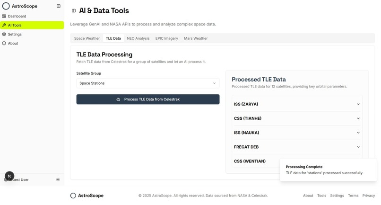This screenshot has height=205, width=381.
Task: Expand the ISS (NAUKA) entry
Action: (x=297, y=133)
